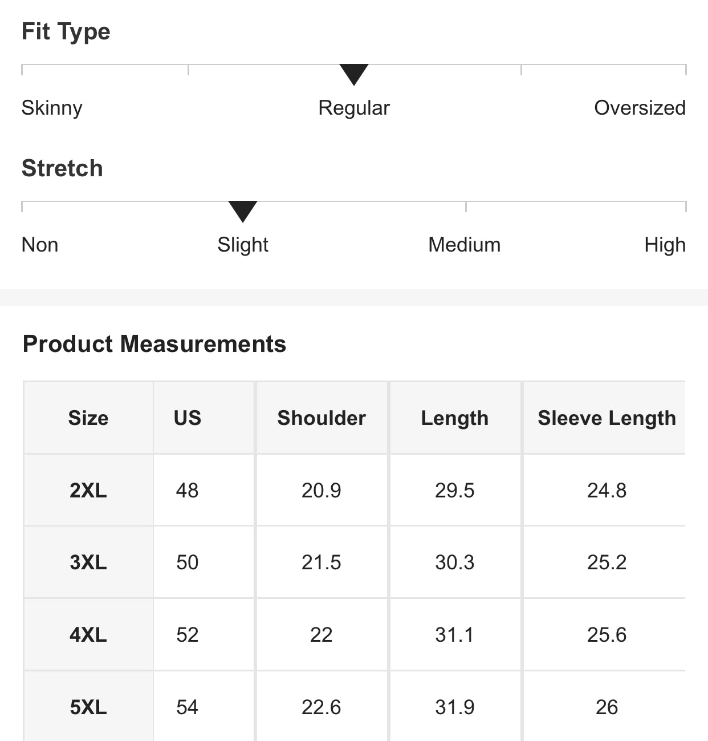
Task: Click the Fit Type triangle marker
Action: coord(354,74)
